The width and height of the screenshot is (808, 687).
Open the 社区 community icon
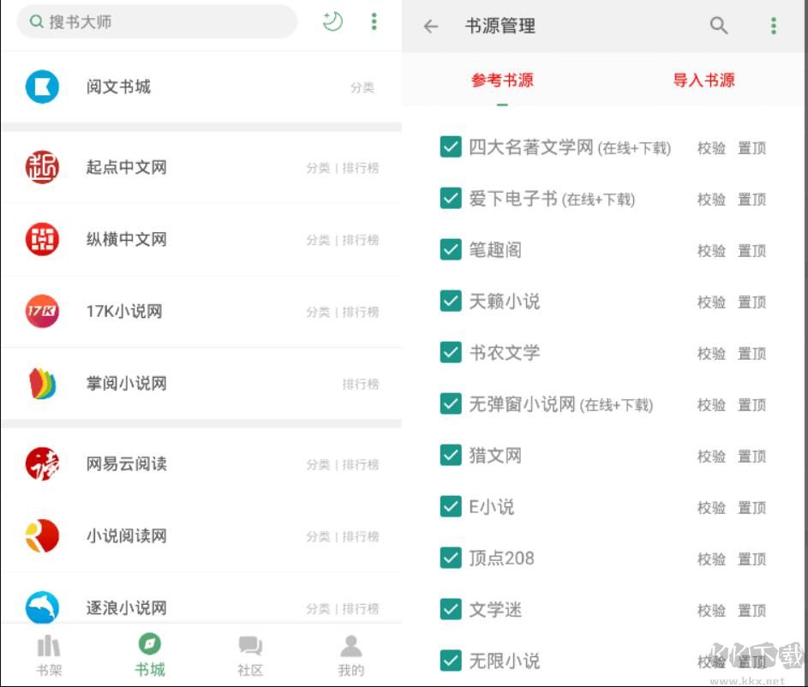tap(250, 647)
